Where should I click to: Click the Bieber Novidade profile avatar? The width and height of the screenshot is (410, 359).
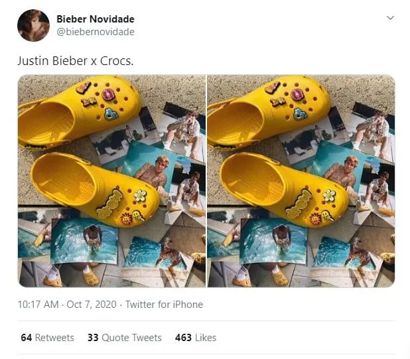(33, 26)
